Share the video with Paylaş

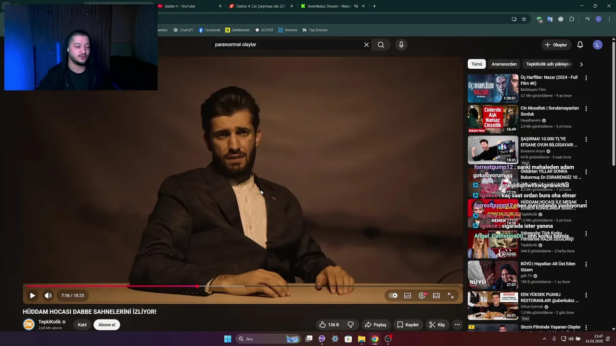point(375,325)
